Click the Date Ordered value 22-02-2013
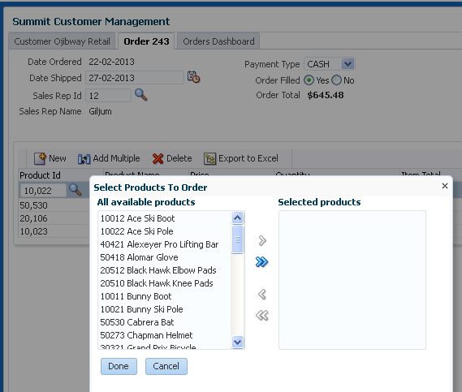The image size is (462, 392). [111, 62]
